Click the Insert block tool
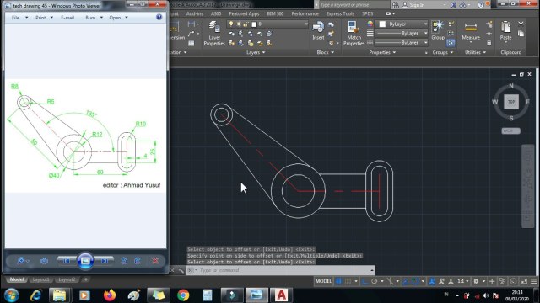Screen dimensions: 540x303 click(x=318, y=31)
